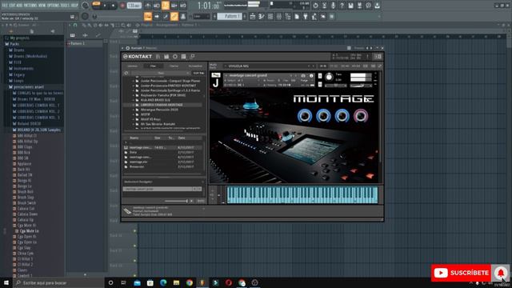Image resolution: width=512 pixels, height=288 pixels.
Task: Expand the LIBRERIA YAMAHA MONTAGE folder
Action: [x=134, y=105]
